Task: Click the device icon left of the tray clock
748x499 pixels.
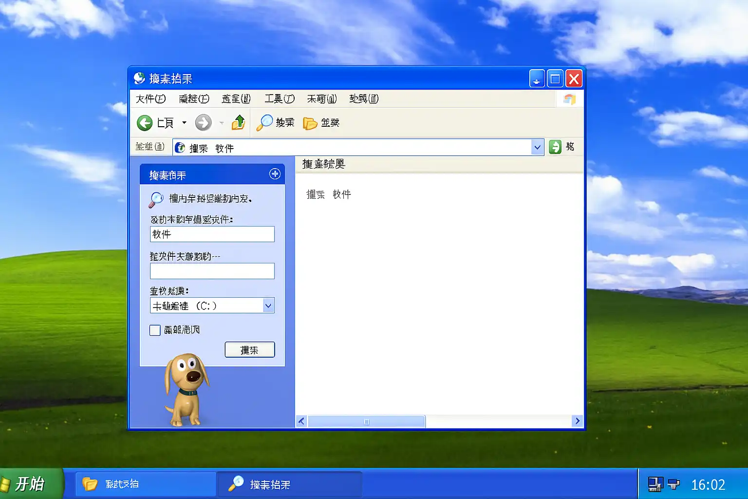Action: [x=674, y=484]
